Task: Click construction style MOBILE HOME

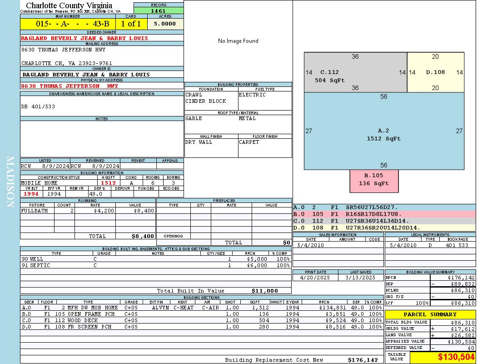Action: coord(39,183)
